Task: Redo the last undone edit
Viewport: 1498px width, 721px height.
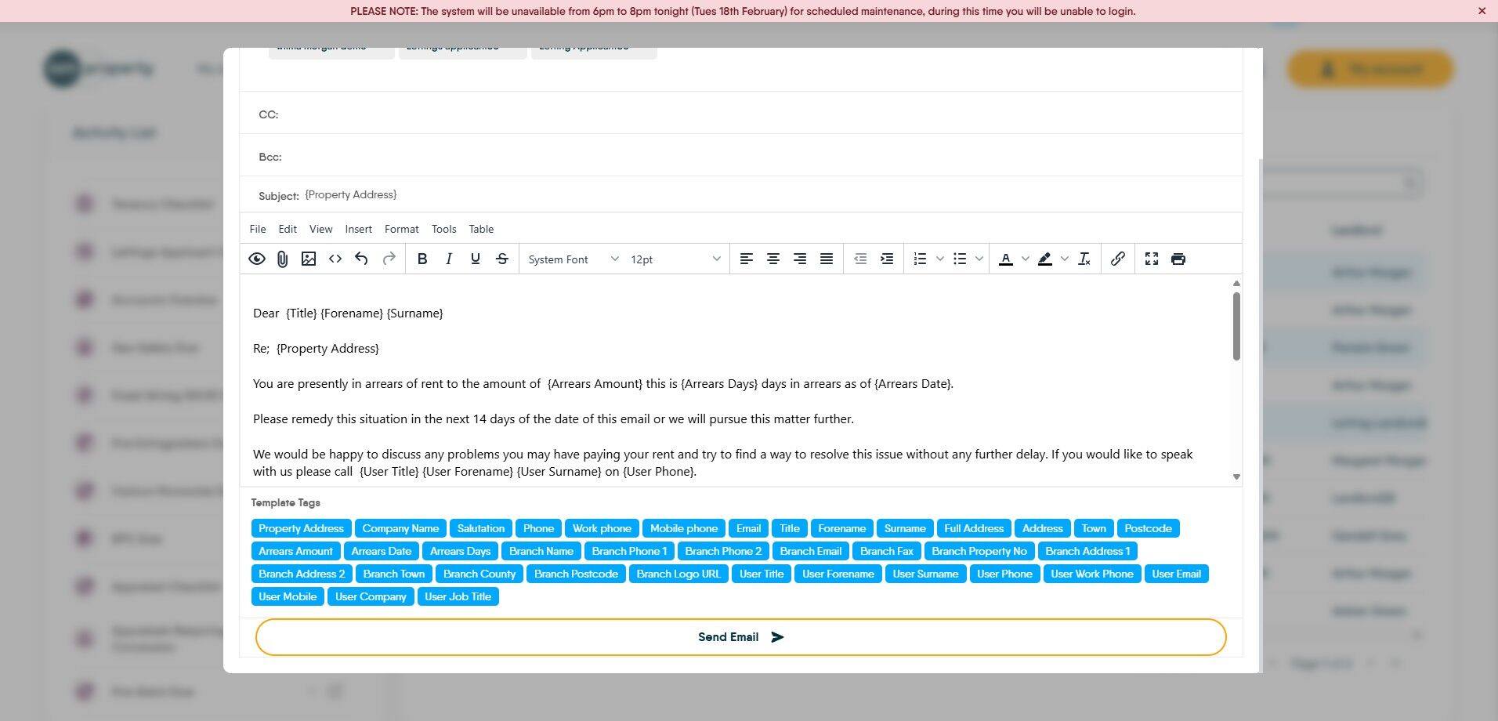Action: (x=389, y=259)
